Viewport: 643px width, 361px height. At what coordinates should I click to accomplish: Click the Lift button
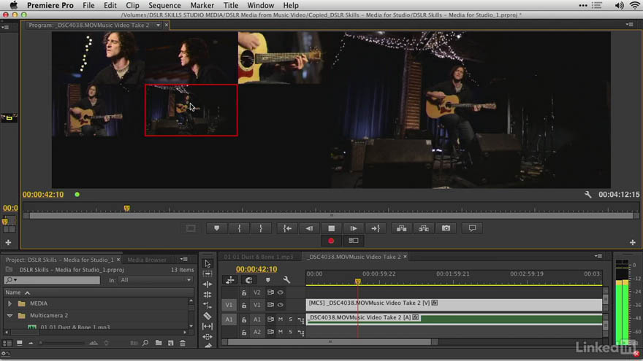(x=401, y=228)
